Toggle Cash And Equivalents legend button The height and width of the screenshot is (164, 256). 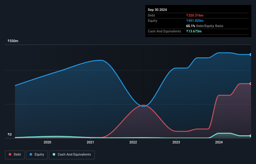coord(72,155)
